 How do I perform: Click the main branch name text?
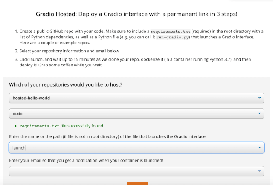tap(17, 113)
